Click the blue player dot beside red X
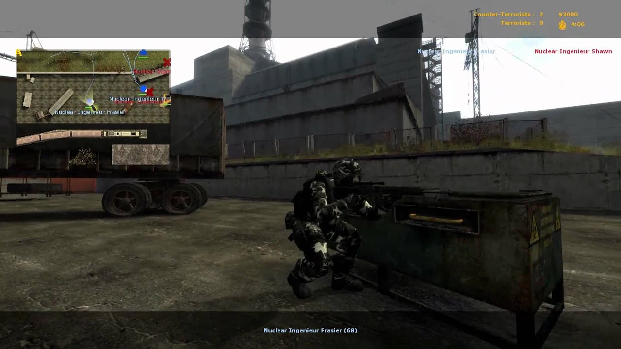 [x=144, y=89]
